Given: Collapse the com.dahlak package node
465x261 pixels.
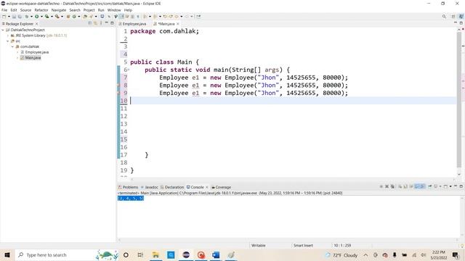Looking at the screenshot, I should pyautogui.click(x=13, y=46).
